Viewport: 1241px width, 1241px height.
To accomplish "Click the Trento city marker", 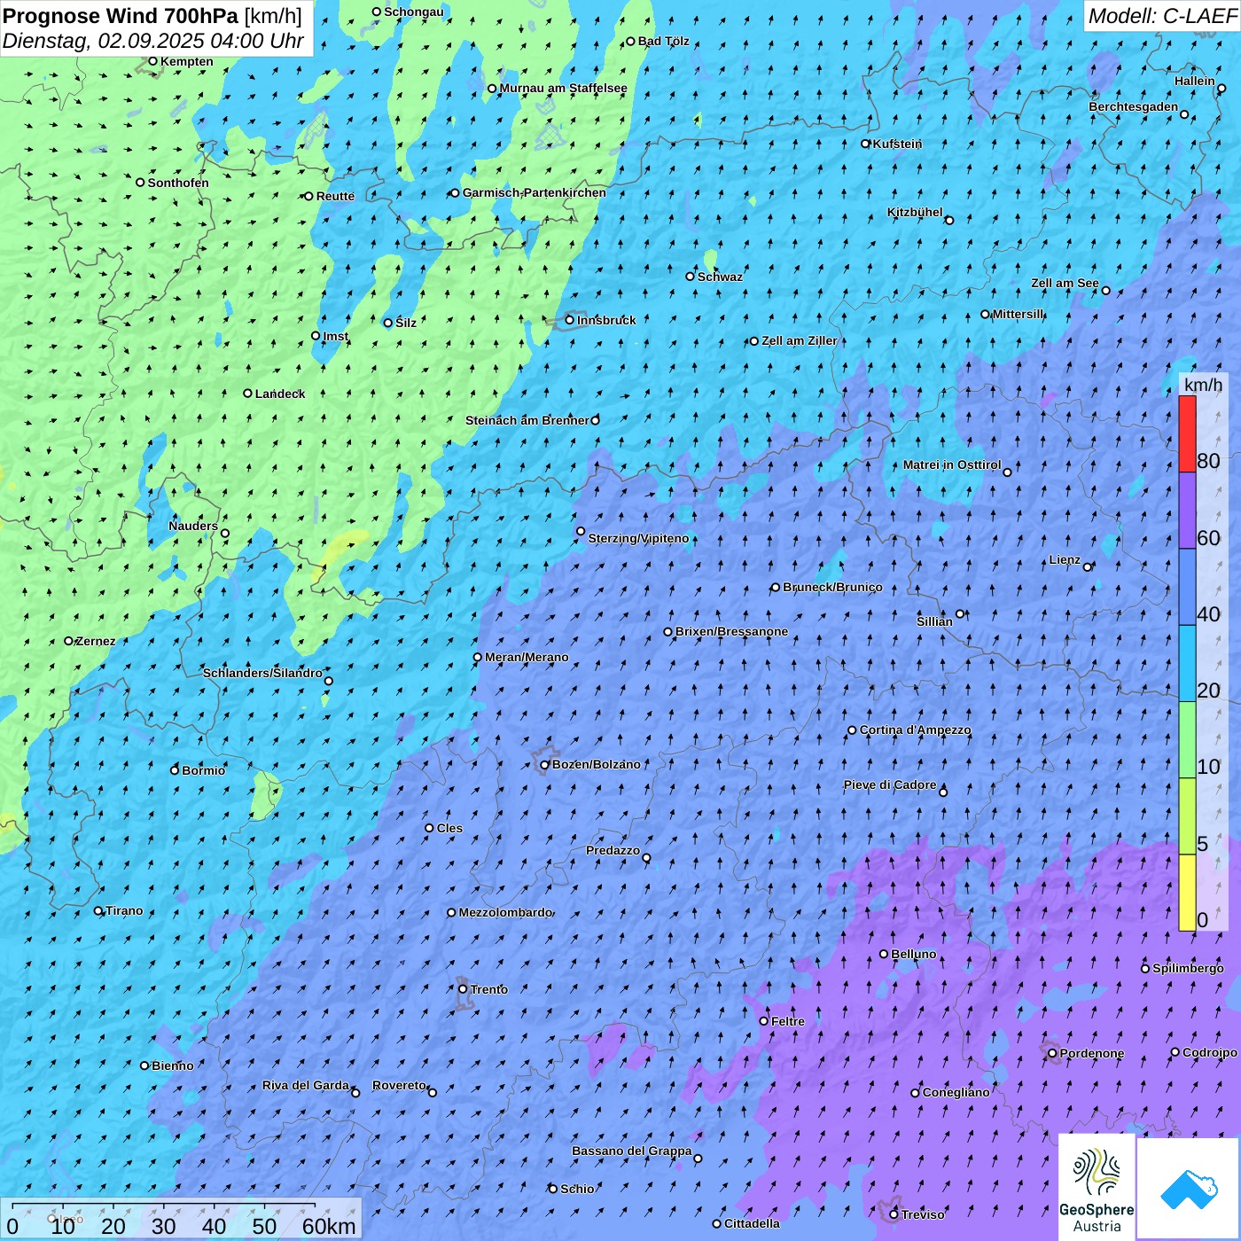I will (x=463, y=989).
